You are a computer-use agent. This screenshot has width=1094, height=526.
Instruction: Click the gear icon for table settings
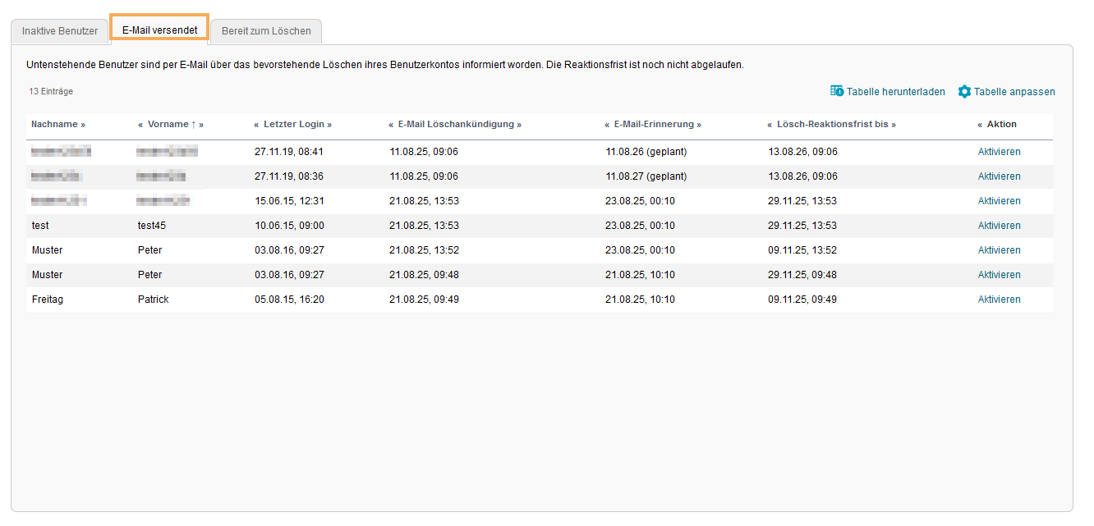(964, 92)
